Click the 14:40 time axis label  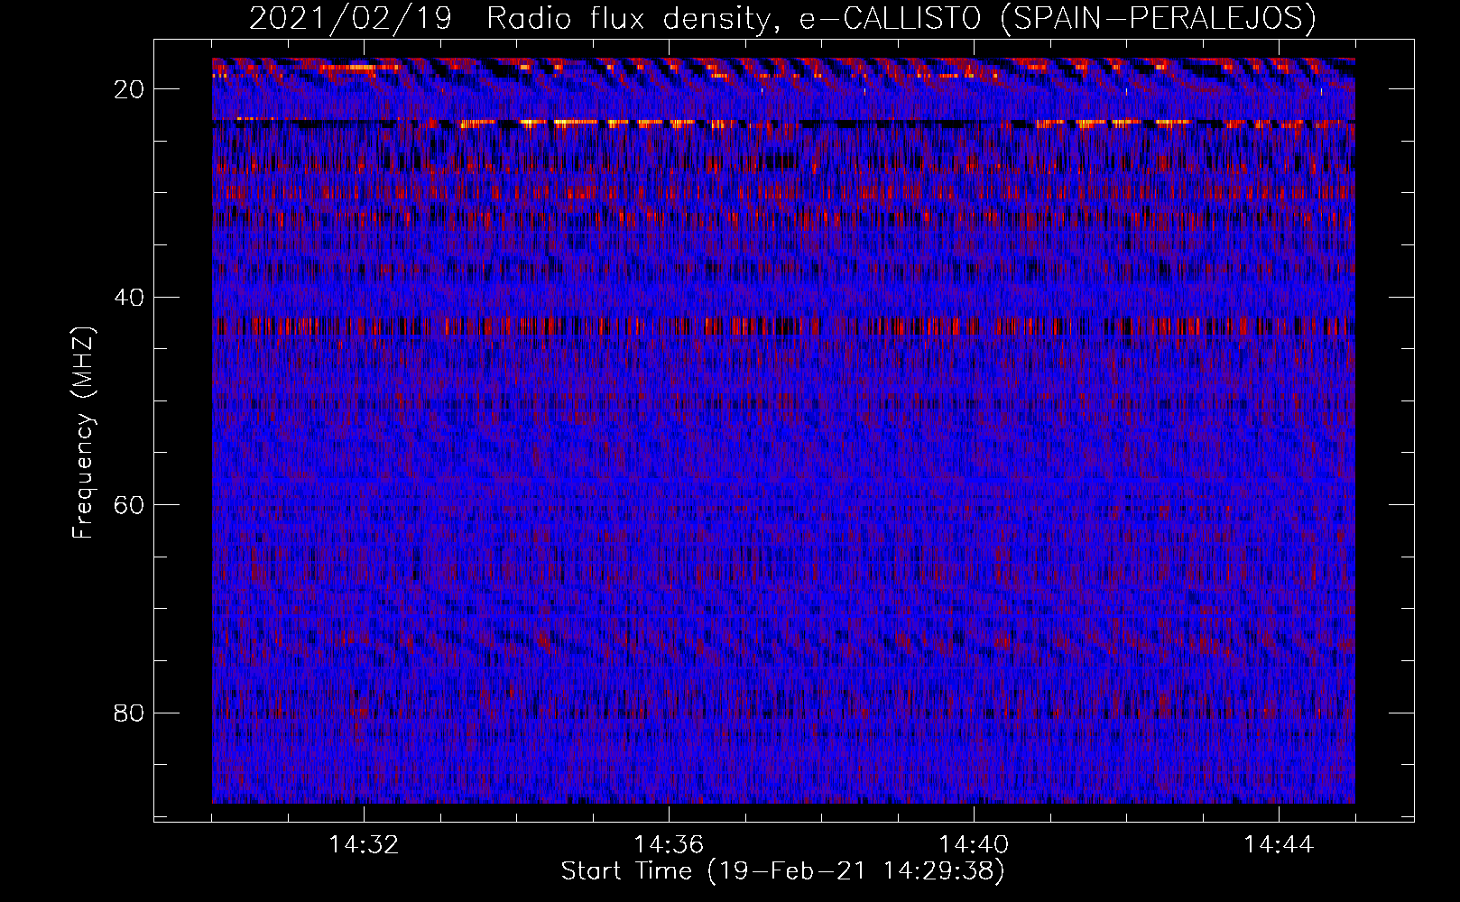coord(974,845)
